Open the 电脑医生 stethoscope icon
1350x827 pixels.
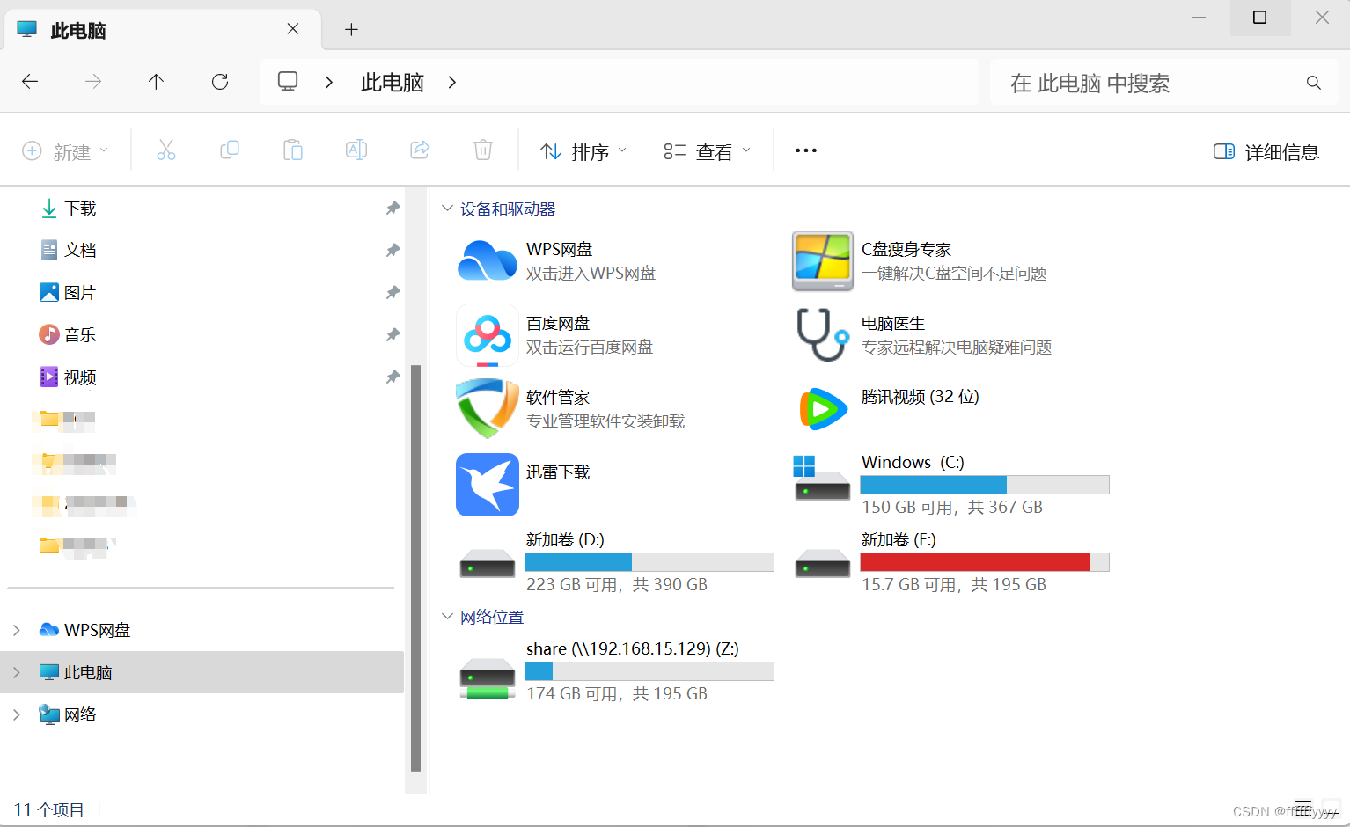tap(823, 335)
